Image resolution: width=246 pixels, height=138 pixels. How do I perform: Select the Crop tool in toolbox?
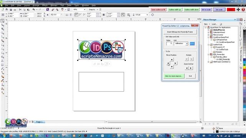2,29
